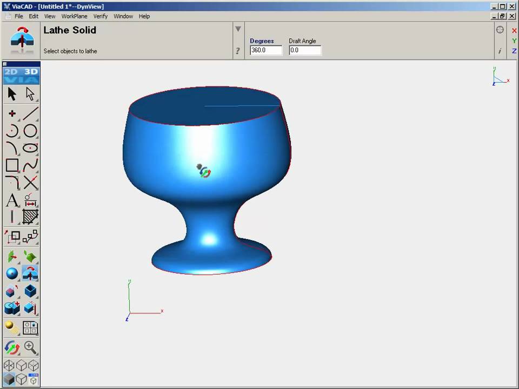Select the hollow arrow deep-select tool
The height and width of the screenshot is (389, 519).
coord(30,94)
